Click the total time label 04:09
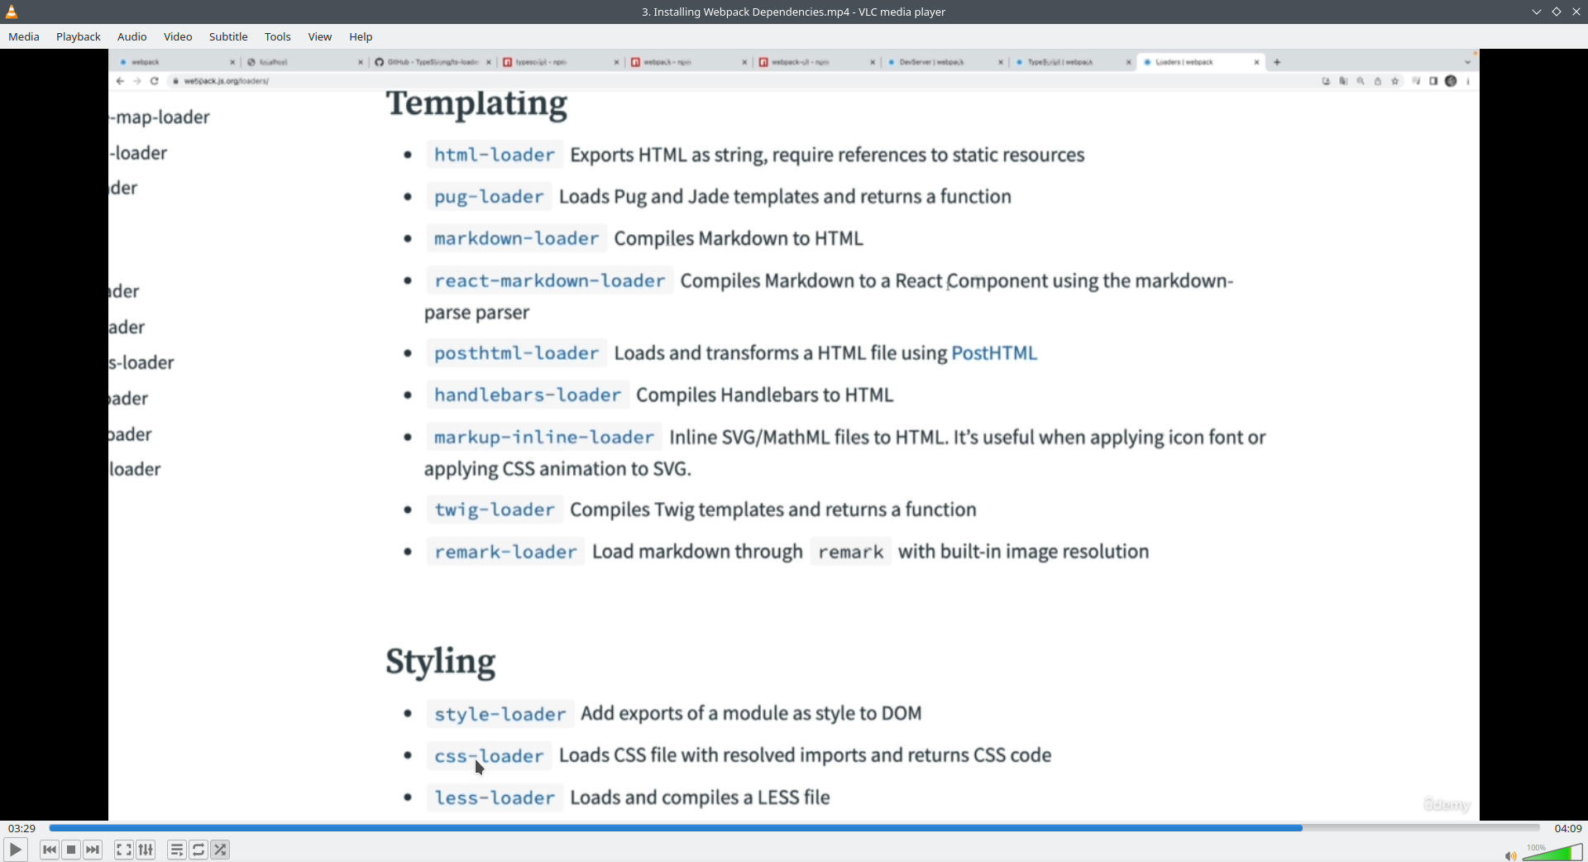Image resolution: width=1588 pixels, height=862 pixels. (x=1568, y=828)
